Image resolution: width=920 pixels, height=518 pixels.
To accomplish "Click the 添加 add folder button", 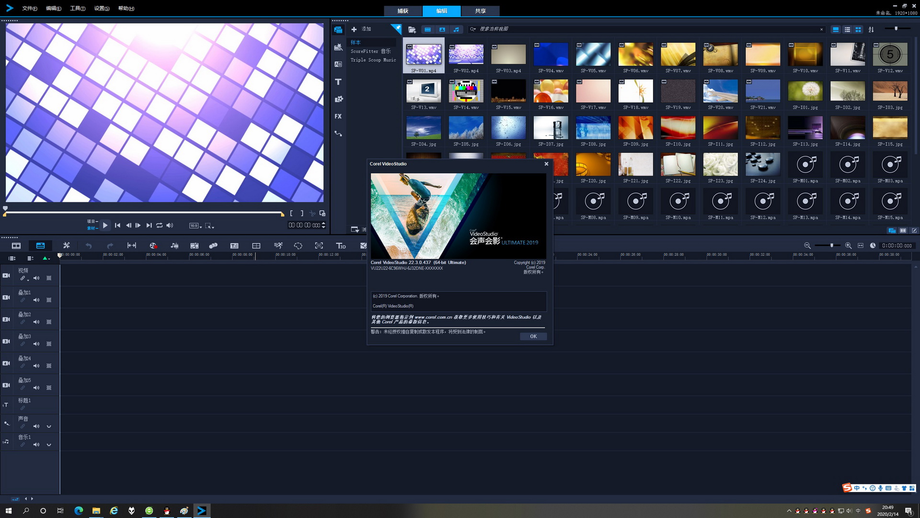I will point(361,29).
